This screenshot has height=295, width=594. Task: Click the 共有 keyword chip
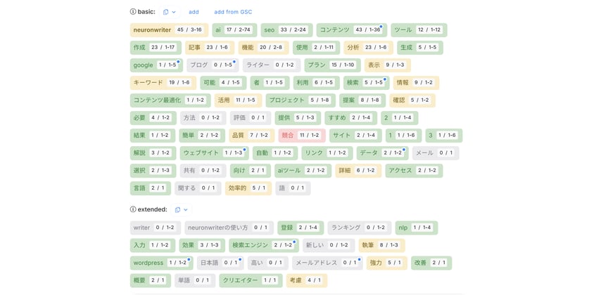pos(203,171)
